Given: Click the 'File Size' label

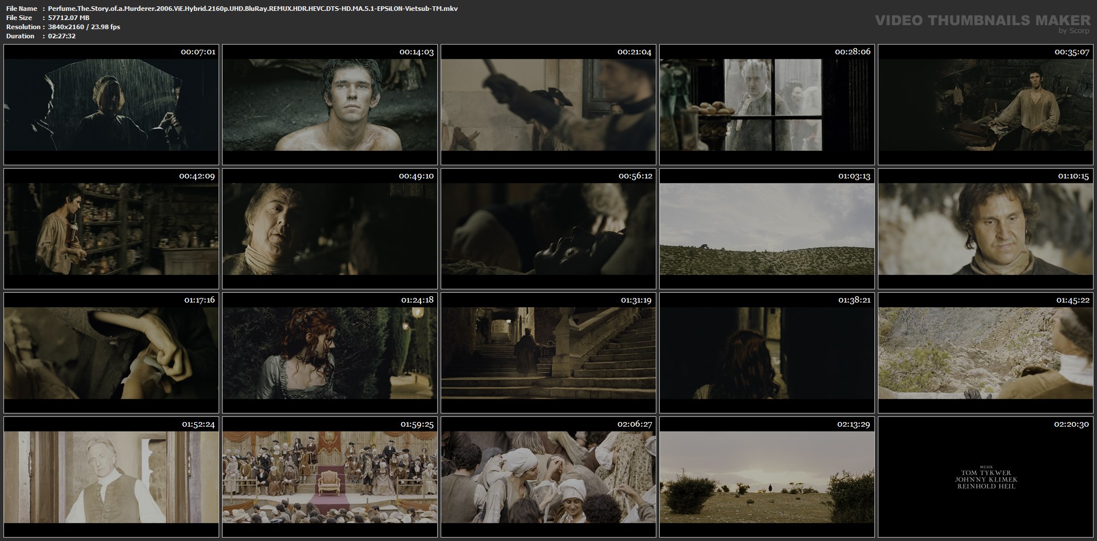Looking at the screenshot, I should tap(20, 18).
